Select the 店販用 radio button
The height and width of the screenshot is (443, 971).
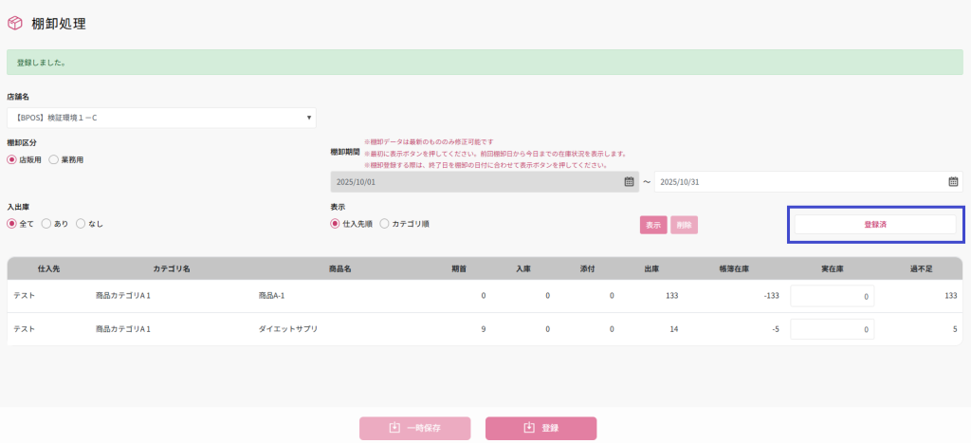(12, 160)
